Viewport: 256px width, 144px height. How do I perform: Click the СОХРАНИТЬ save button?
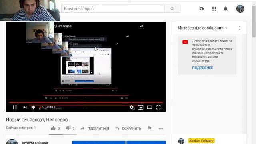128,128
